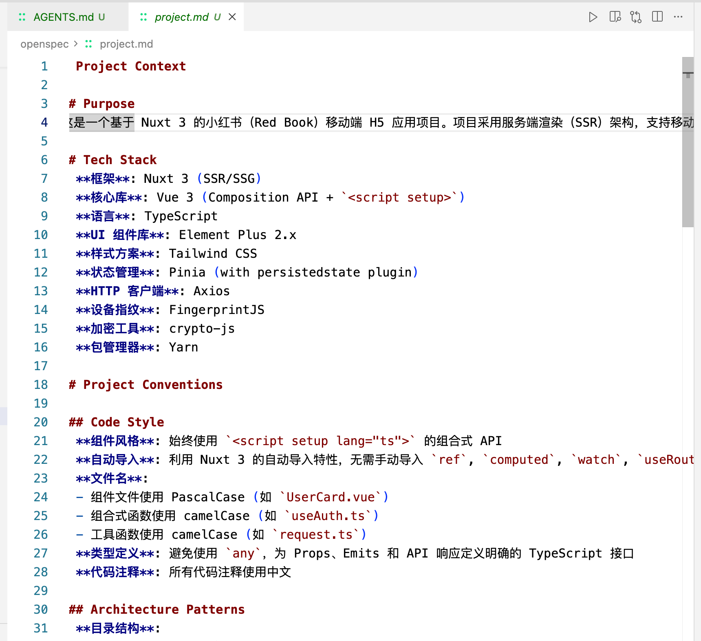Open the More Actions ellipsis menu
701x641 pixels.
click(x=678, y=17)
